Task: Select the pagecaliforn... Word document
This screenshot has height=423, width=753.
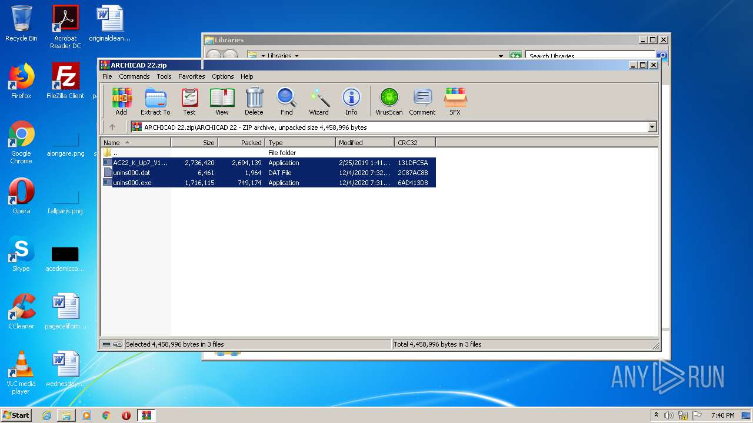Action: click(x=65, y=311)
